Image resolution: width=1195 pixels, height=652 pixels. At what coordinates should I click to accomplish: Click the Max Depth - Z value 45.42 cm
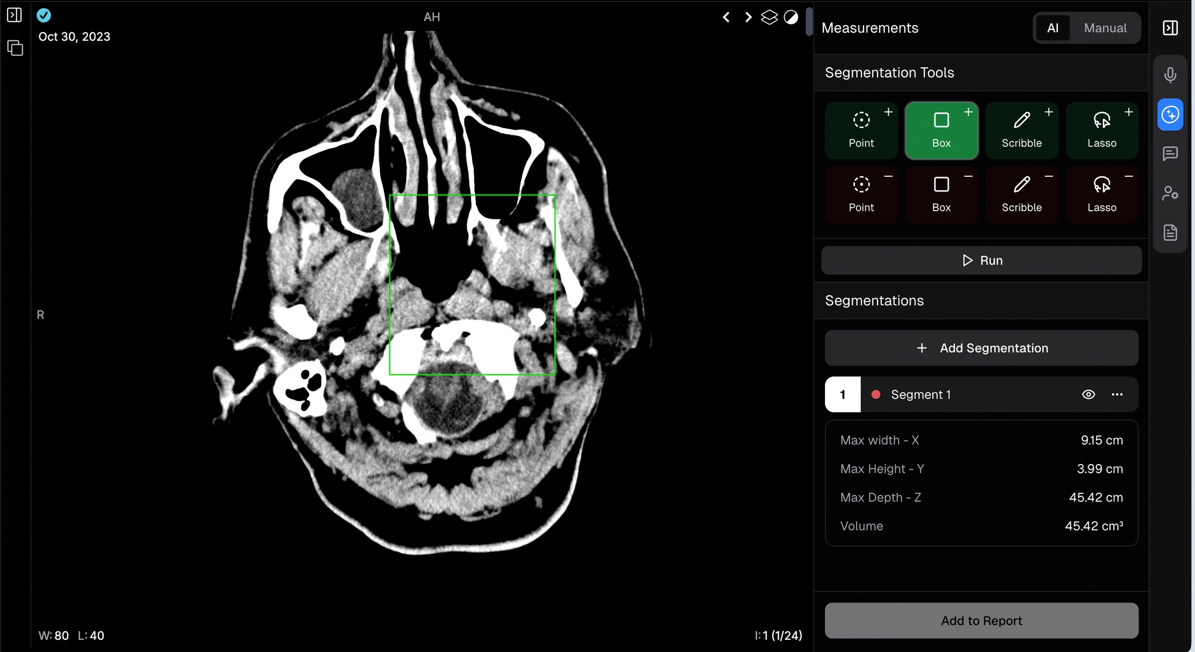click(1096, 497)
